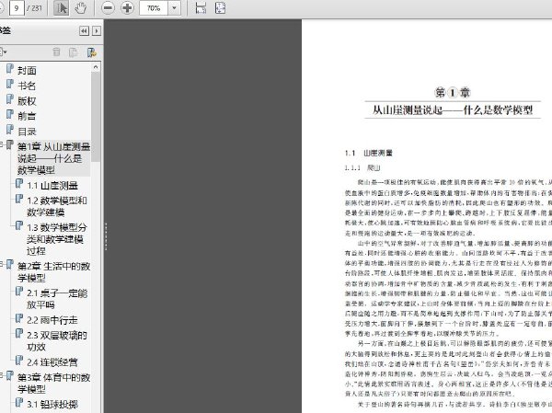Viewport: 552px width, 413px height.
Task: Click the subsection heading 1.1.1 爬山 in document
Action: click(362, 168)
